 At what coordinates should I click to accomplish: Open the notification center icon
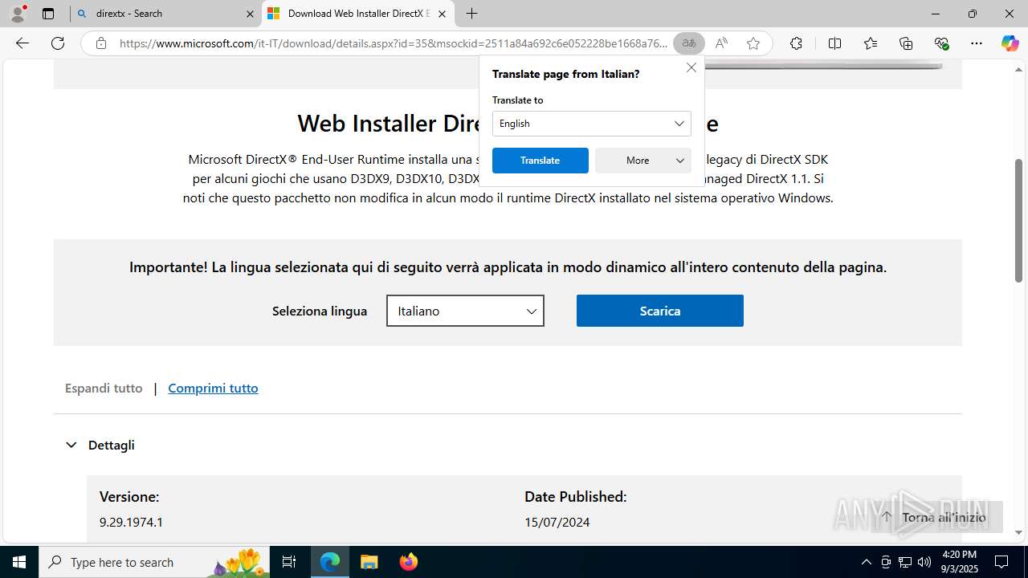pyautogui.click(x=1001, y=562)
